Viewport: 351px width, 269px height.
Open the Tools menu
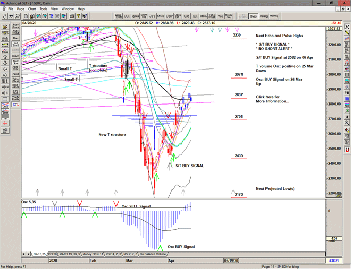[44, 9]
